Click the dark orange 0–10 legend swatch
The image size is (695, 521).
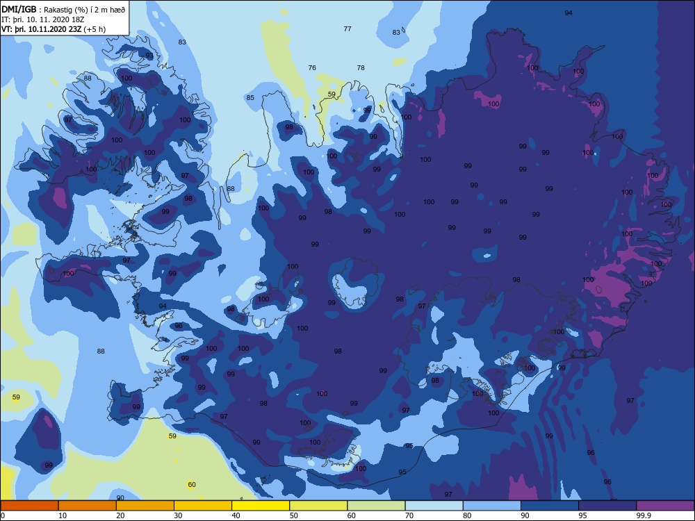29,506
